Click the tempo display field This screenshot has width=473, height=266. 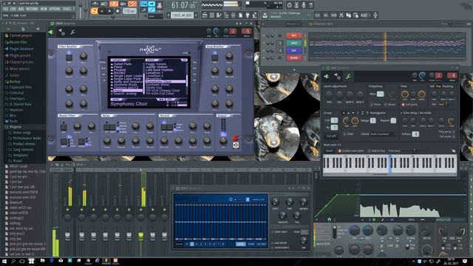pos(129,11)
